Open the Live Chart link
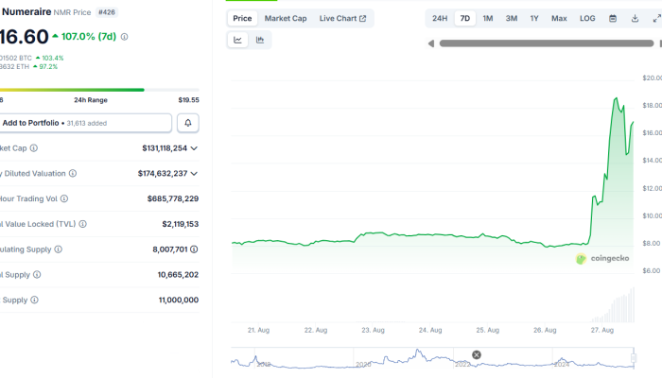 [342, 18]
